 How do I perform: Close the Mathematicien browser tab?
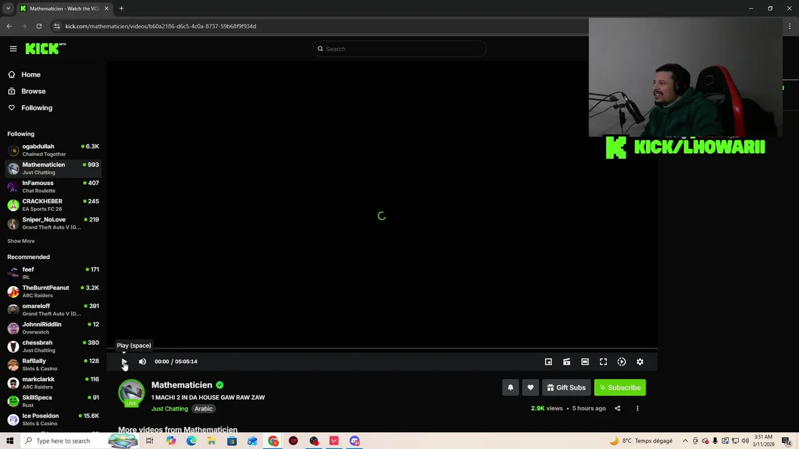point(106,9)
